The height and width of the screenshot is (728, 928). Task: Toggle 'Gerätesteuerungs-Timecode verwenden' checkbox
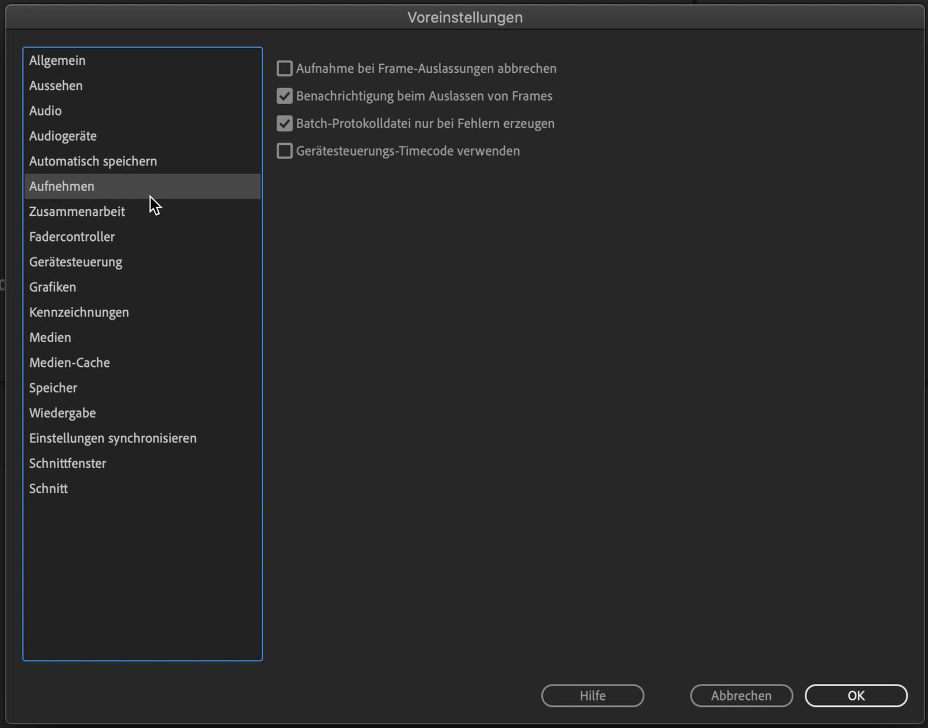285,151
